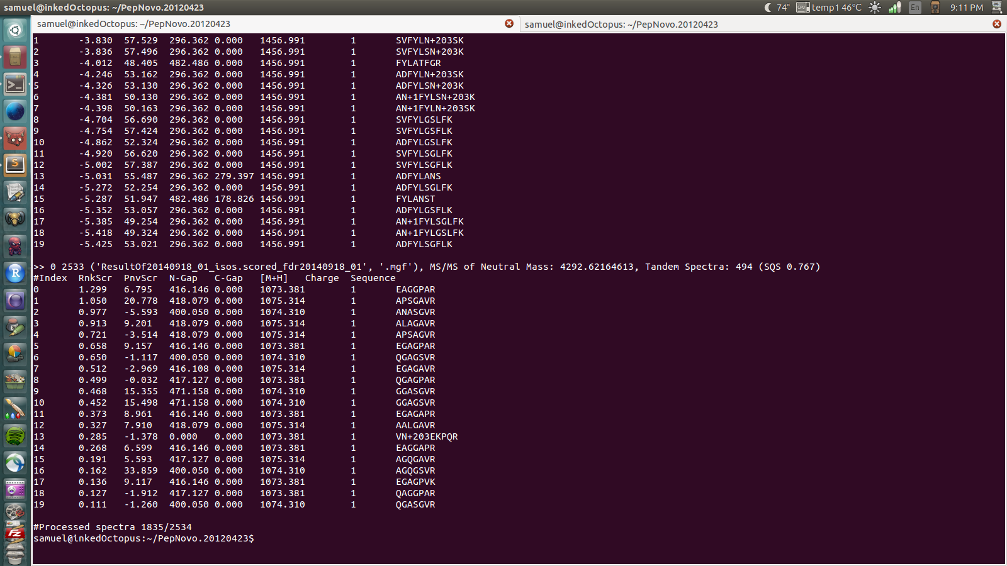This screenshot has width=1007, height=566.
Task: Close the first terminal tab
Action: (509, 24)
